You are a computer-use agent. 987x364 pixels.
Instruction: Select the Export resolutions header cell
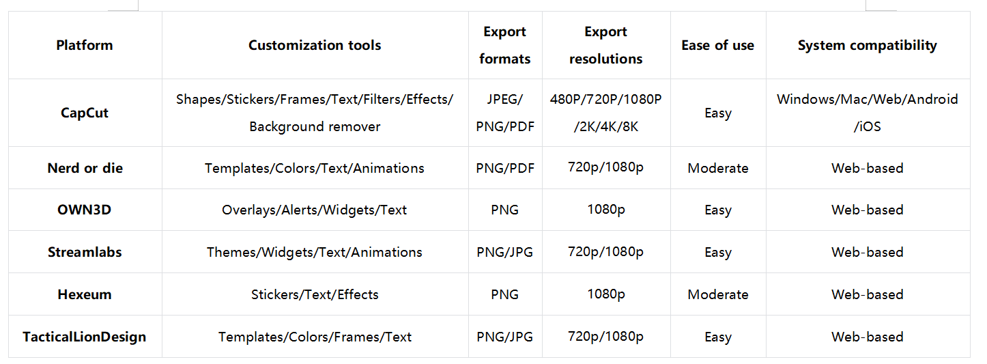pyautogui.click(x=605, y=45)
